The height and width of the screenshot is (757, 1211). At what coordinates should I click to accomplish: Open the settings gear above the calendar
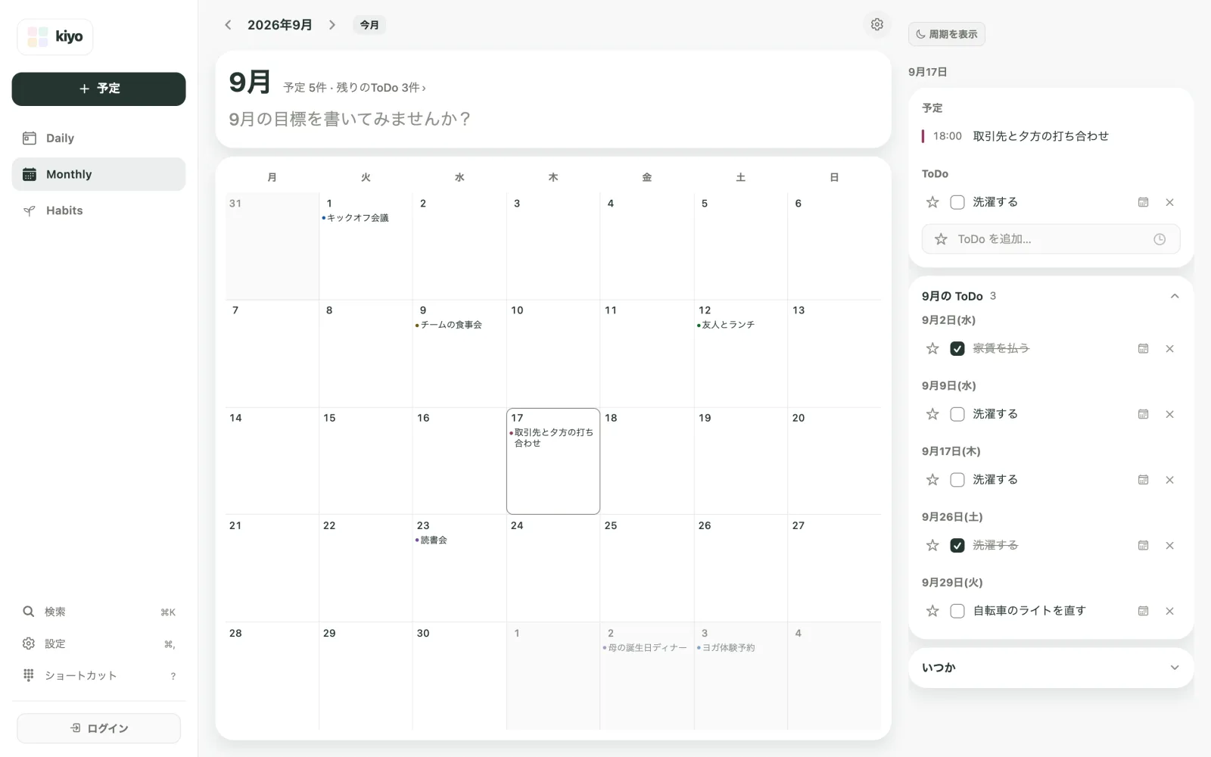click(x=876, y=24)
